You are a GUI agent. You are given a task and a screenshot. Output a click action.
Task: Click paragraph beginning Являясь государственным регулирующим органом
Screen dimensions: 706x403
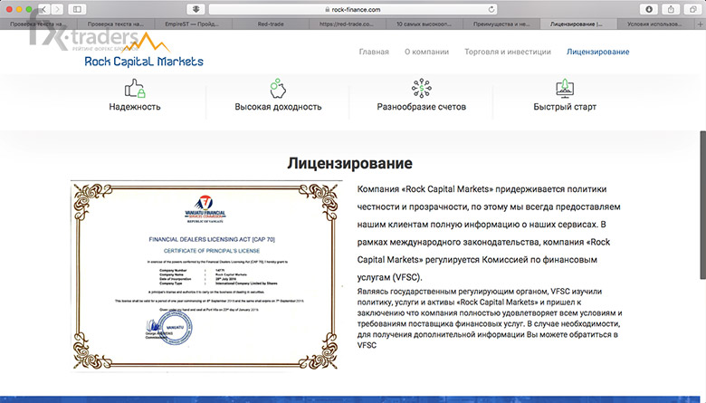coord(490,319)
